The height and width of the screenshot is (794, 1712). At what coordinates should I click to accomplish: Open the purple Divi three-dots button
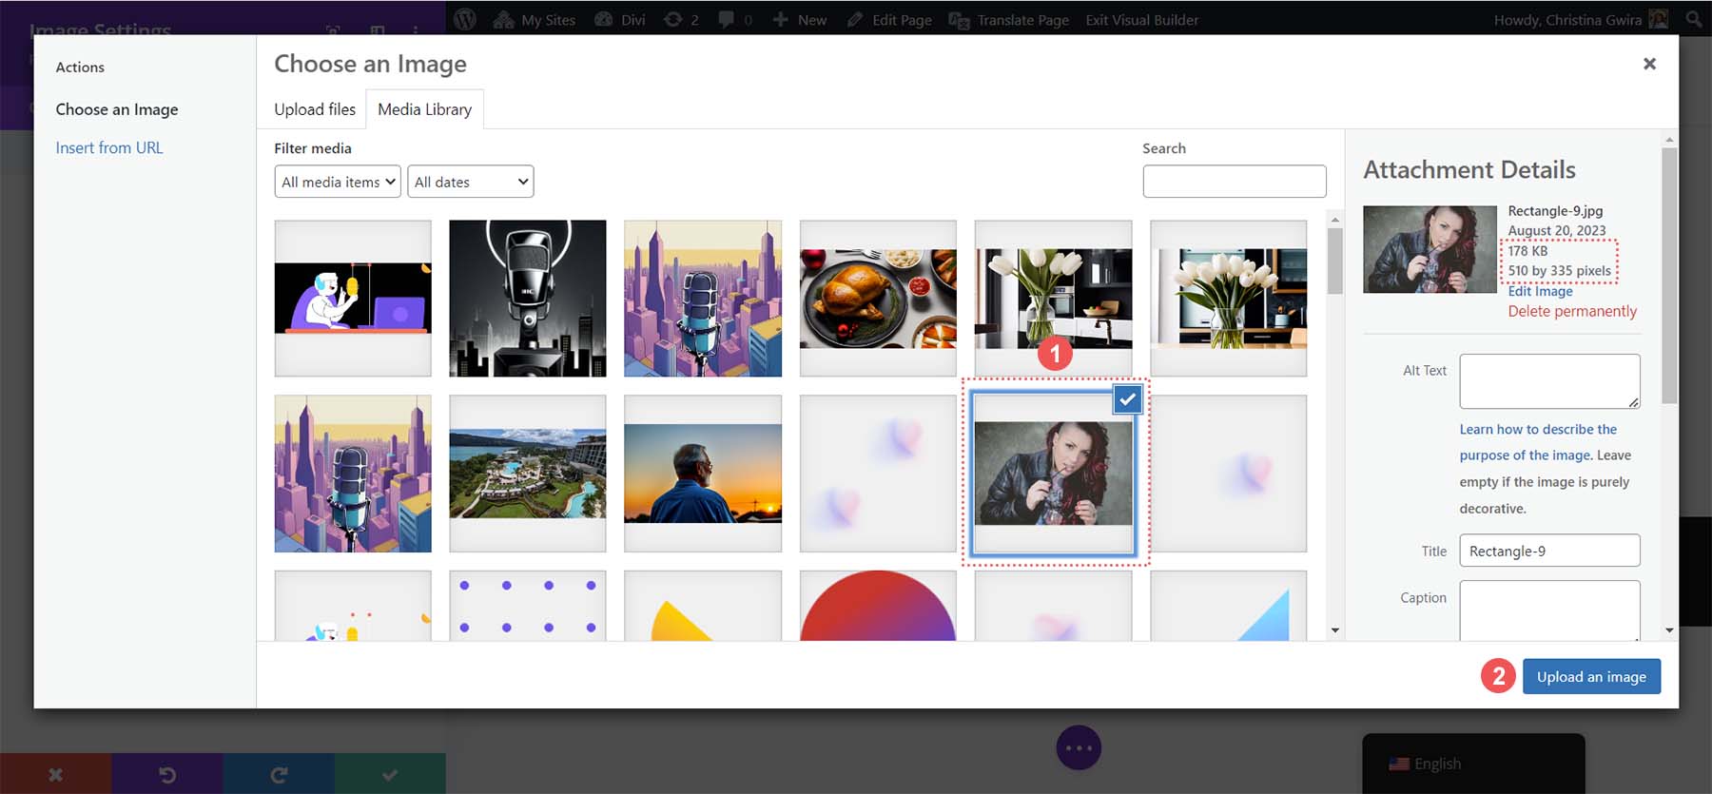point(1079,747)
